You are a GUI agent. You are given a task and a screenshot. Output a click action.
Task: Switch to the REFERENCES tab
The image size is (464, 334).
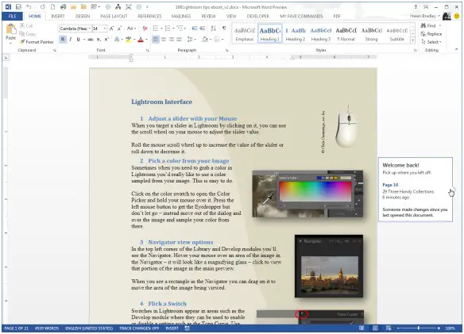point(149,16)
